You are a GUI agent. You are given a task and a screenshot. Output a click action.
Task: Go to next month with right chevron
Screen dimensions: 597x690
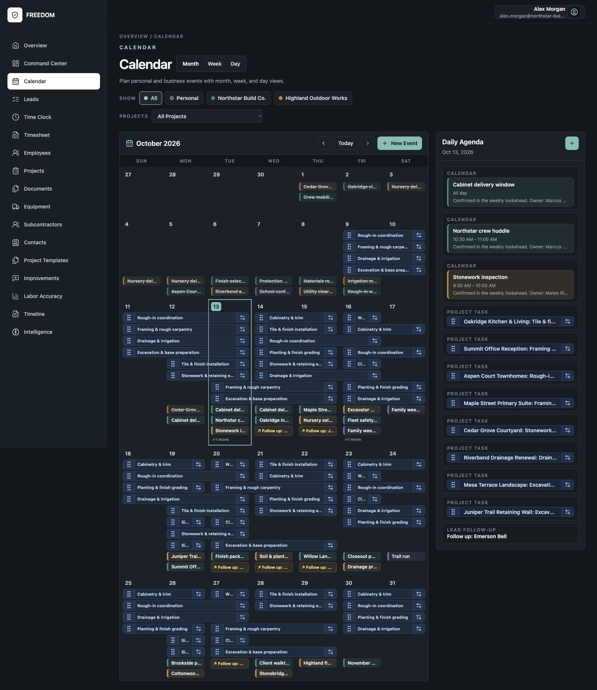(x=368, y=143)
